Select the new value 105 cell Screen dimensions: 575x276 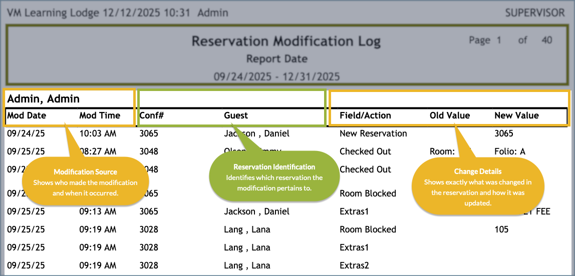(501, 229)
